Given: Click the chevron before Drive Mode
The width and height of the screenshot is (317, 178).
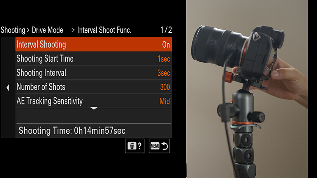Looking at the screenshot, I should pyautogui.click(x=28, y=30).
